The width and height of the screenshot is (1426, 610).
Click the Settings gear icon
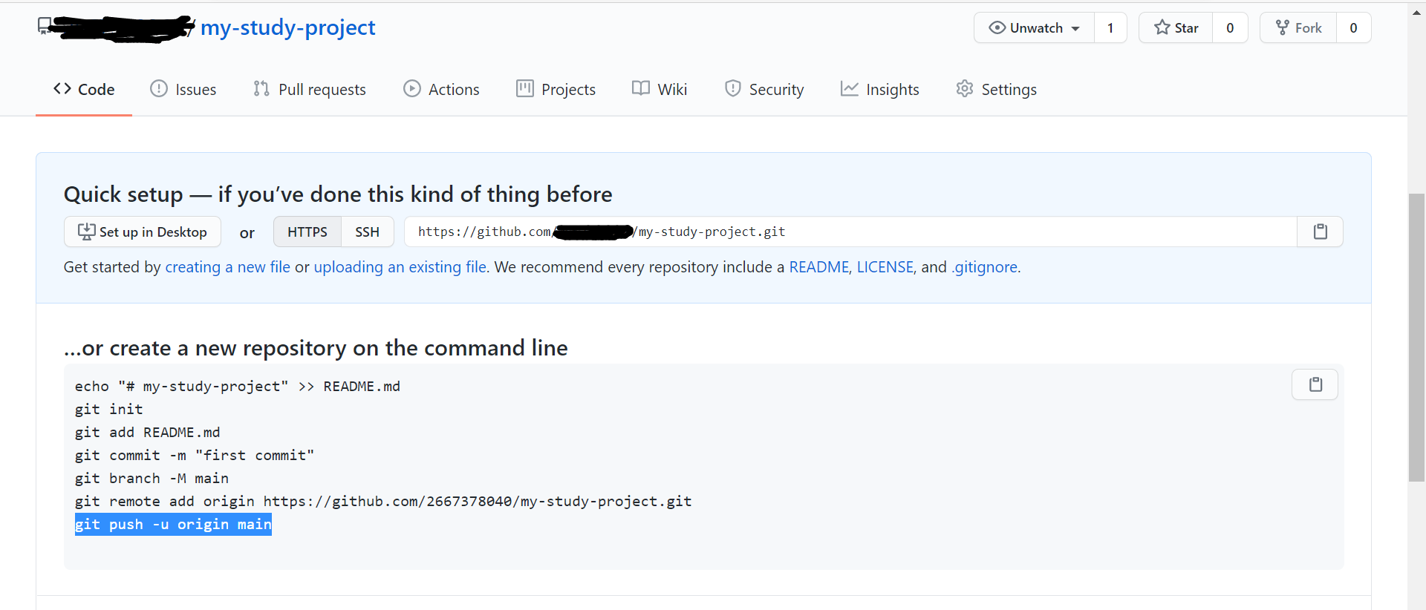tap(965, 88)
